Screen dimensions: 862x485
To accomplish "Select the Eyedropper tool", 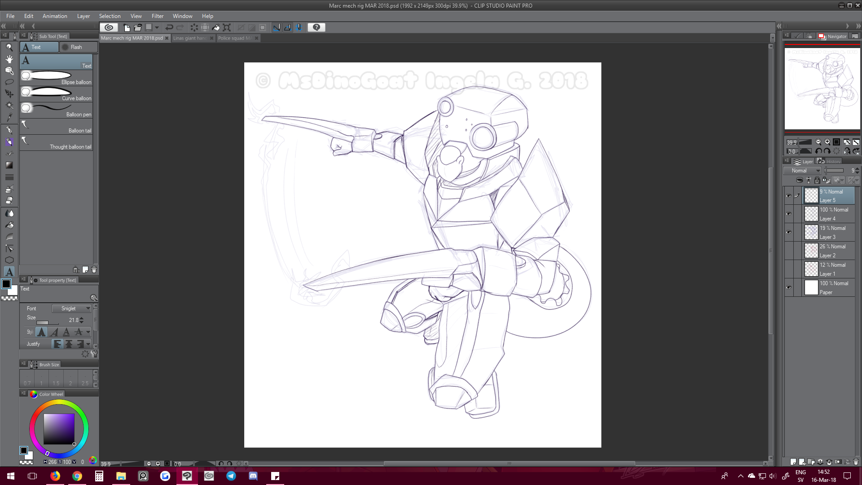I will coord(9,117).
